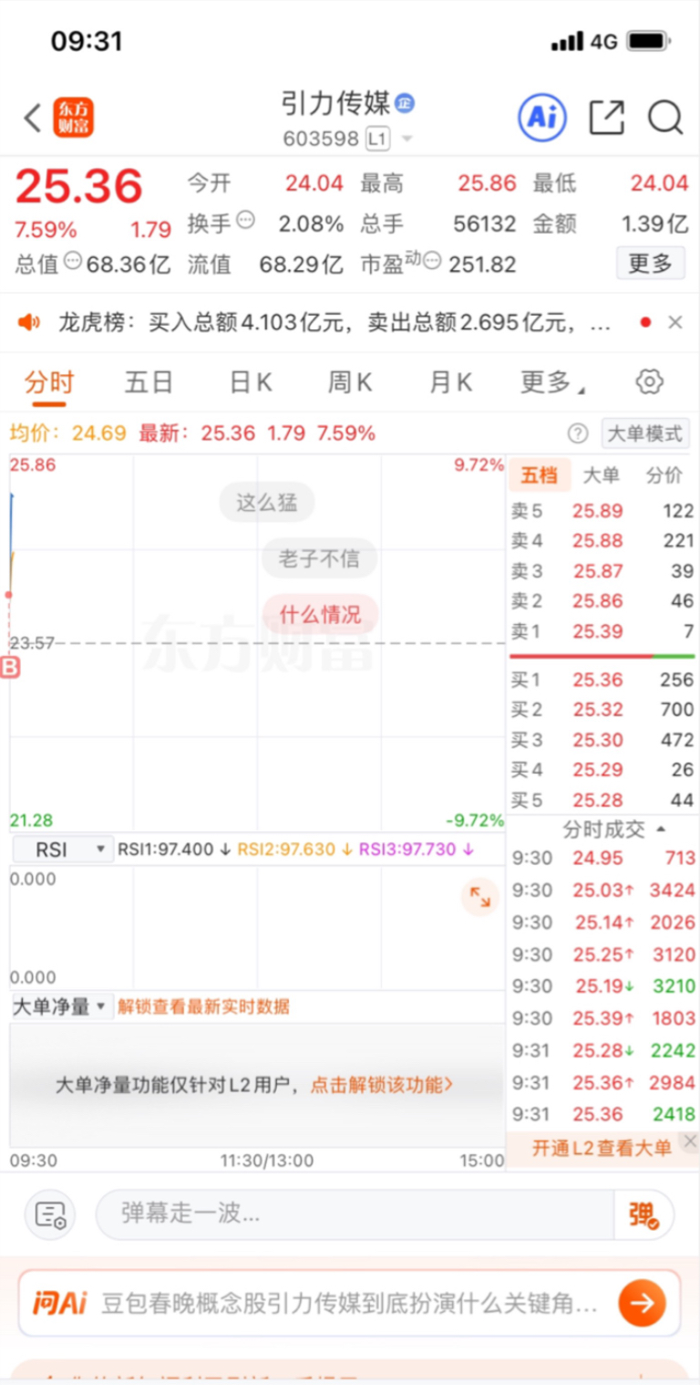Screen dimensions: 700x1385
Task: Toggle the 弹 danmaku button
Action: [x=643, y=1214]
